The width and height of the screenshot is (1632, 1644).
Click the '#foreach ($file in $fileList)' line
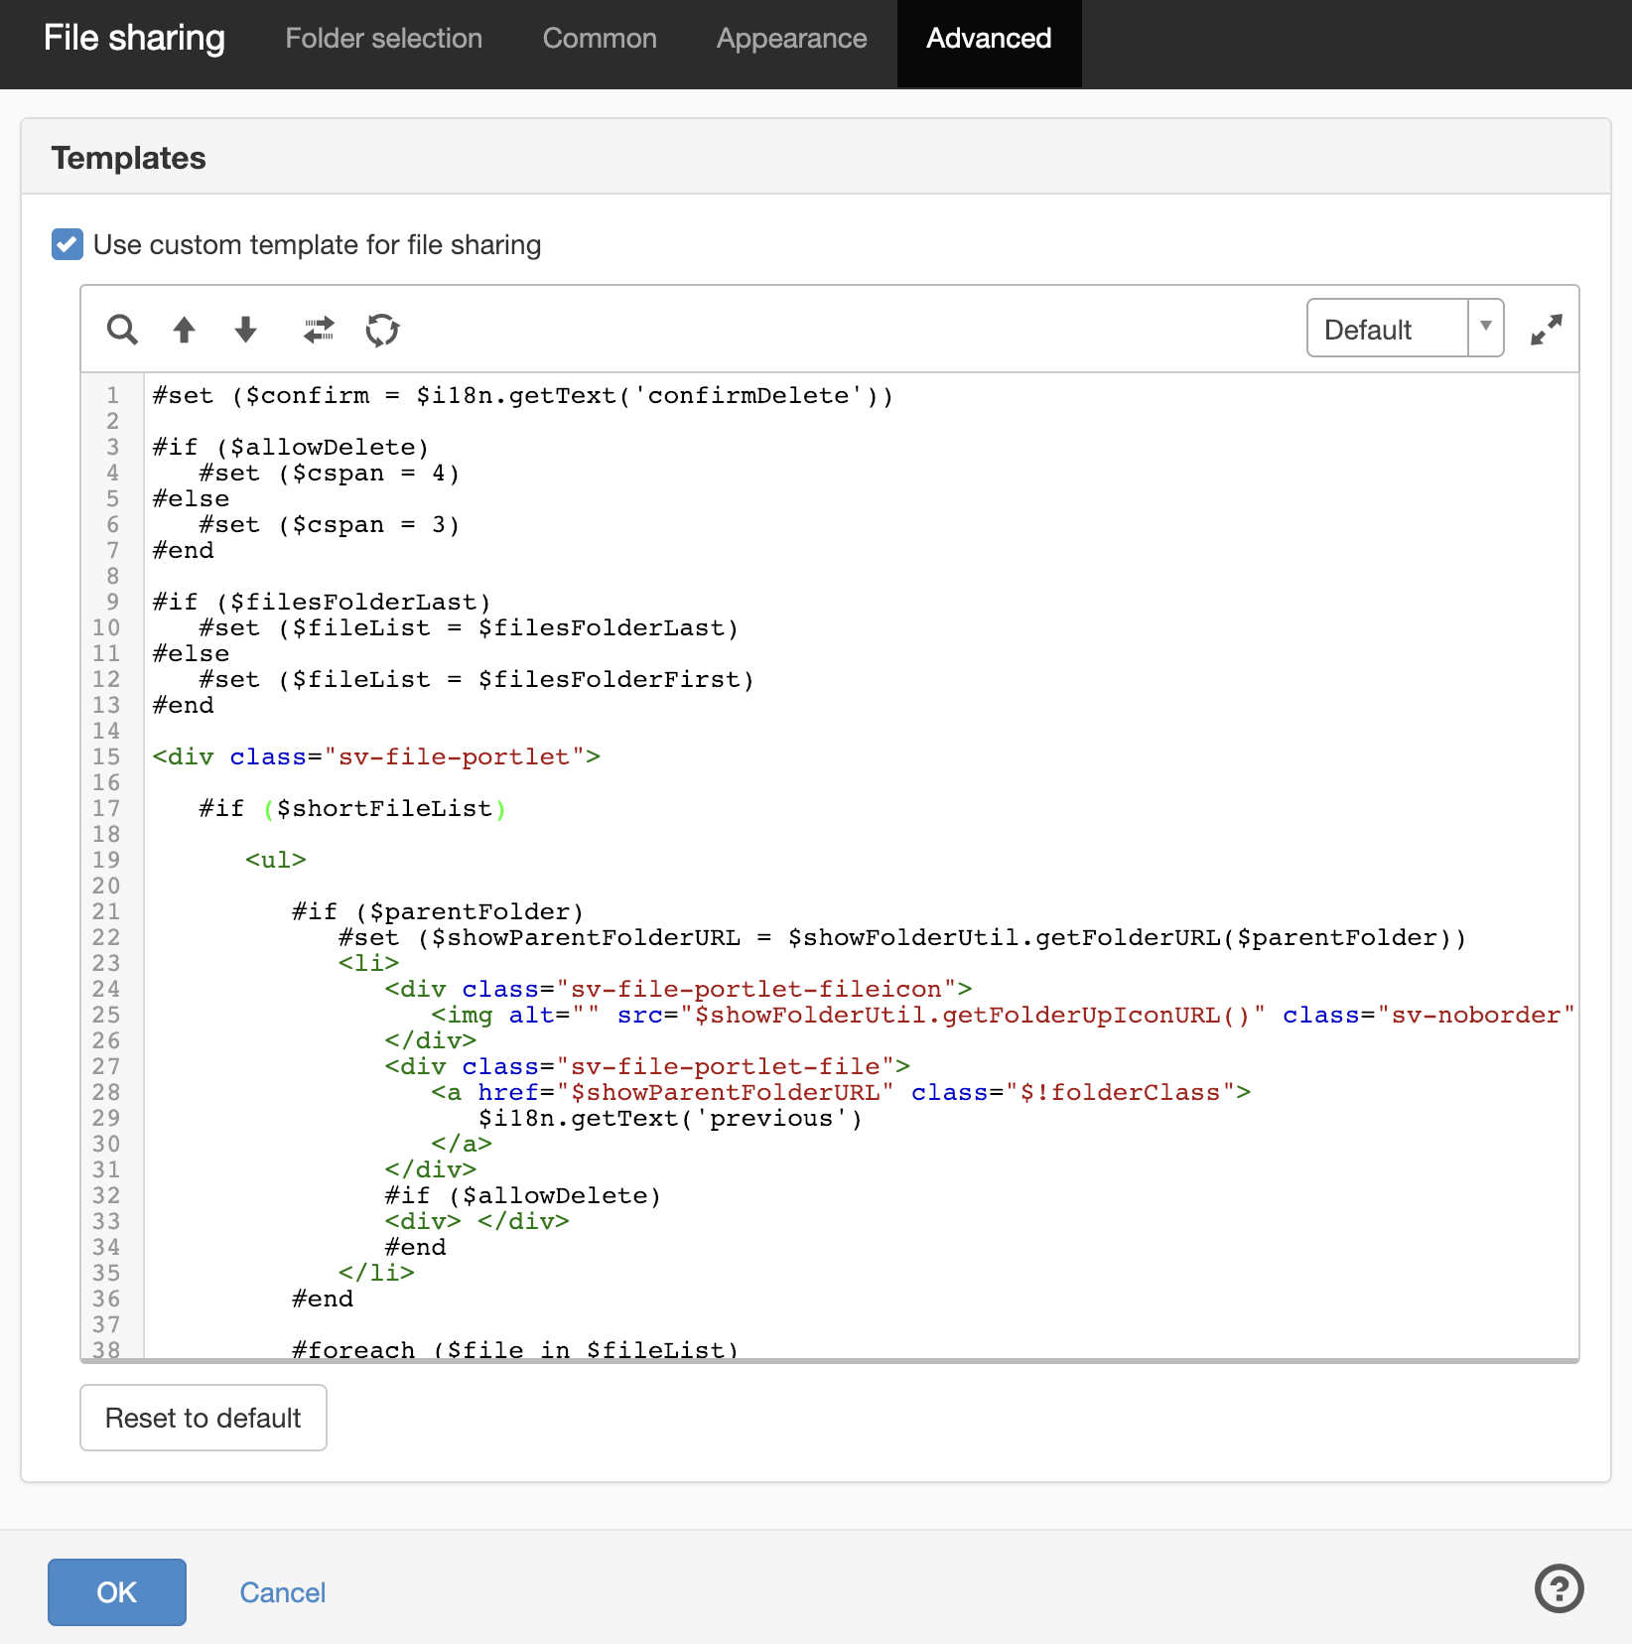(514, 1349)
